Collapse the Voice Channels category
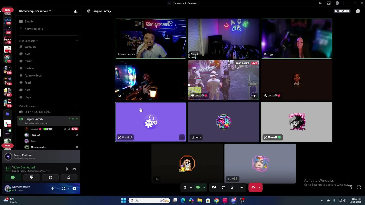Screen dimensions: 365x205 29,106
